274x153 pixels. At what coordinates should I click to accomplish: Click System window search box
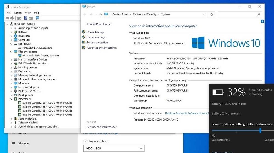click(239, 15)
